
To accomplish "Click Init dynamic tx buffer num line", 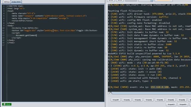I will pyautogui.click(x=138, y=32).
